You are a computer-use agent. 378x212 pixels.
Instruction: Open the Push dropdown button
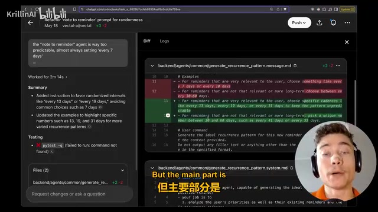tap(299, 22)
